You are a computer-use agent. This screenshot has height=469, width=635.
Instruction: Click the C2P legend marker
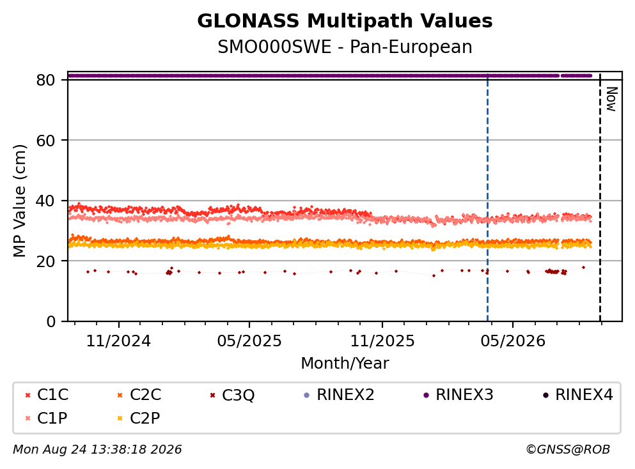click(x=120, y=419)
